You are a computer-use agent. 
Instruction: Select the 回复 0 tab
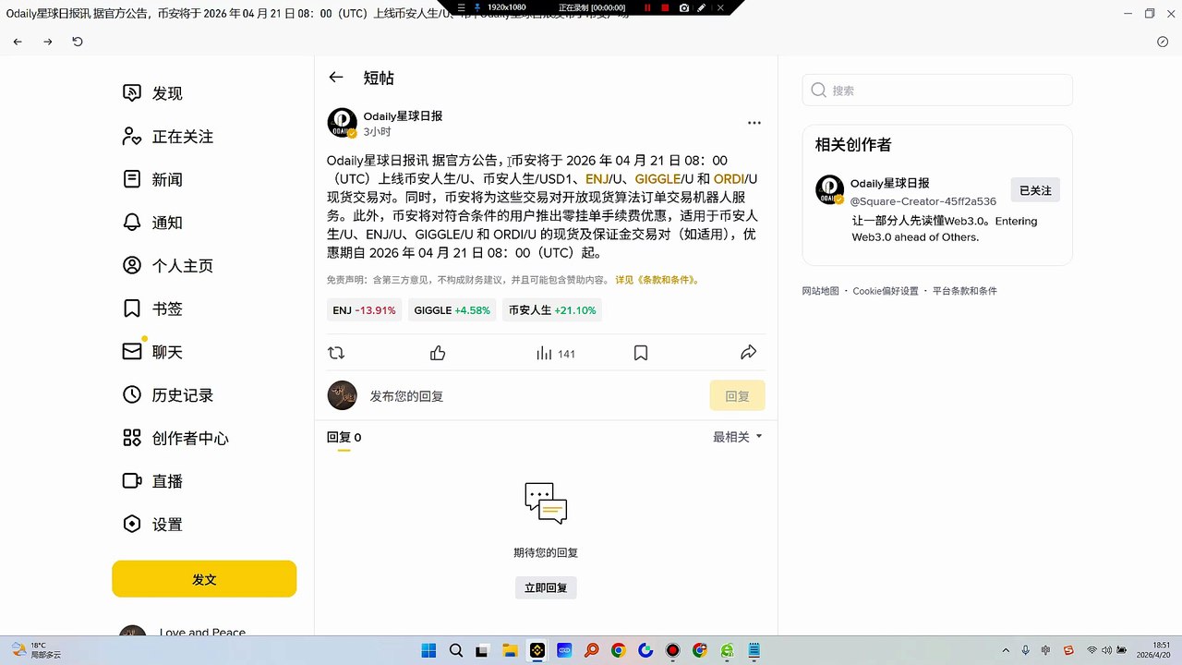pyautogui.click(x=344, y=438)
